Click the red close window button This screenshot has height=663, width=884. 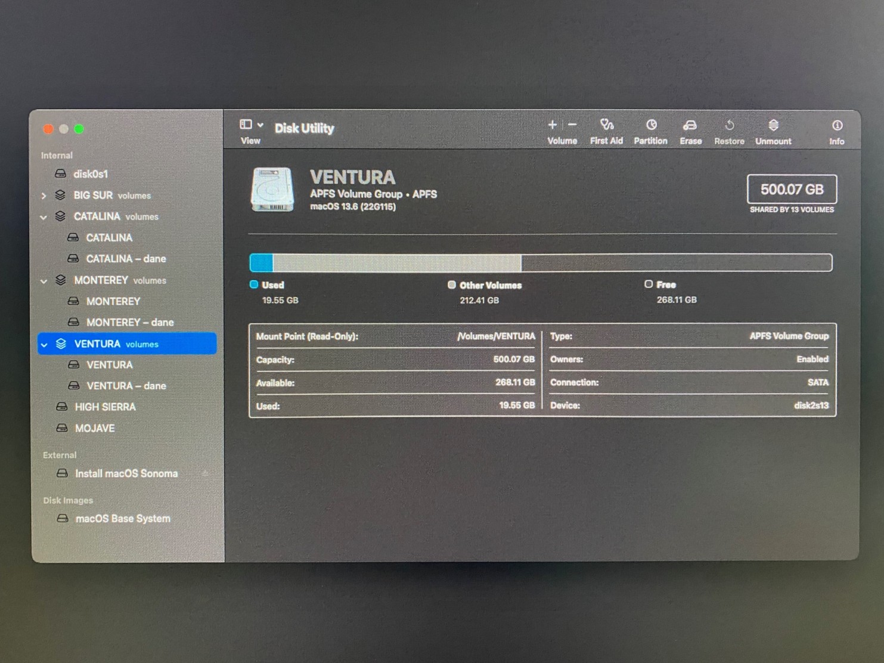[x=48, y=129]
